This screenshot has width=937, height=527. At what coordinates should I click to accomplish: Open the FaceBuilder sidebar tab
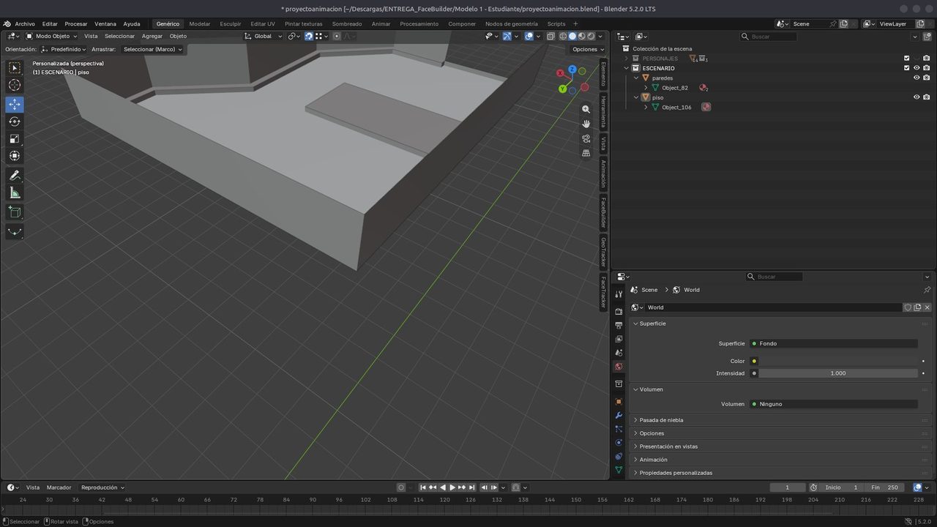pos(604,212)
